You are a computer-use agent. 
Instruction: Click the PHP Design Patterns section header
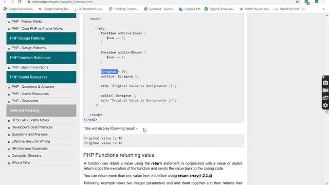tap(41, 38)
